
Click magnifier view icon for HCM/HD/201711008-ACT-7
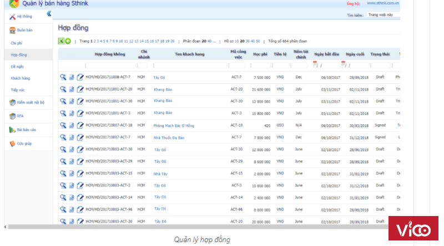click(x=63, y=77)
